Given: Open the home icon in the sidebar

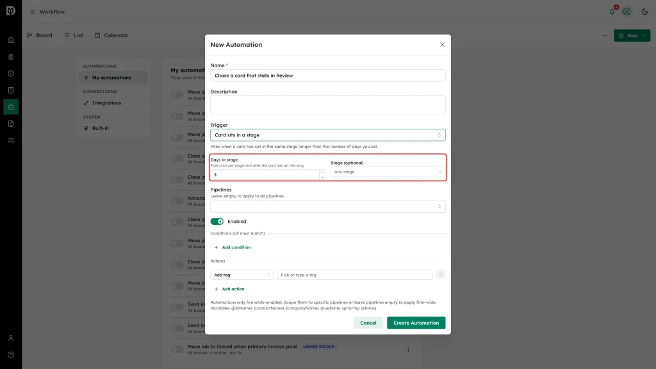Looking at the screenshot, I should (x=11, y=40).
